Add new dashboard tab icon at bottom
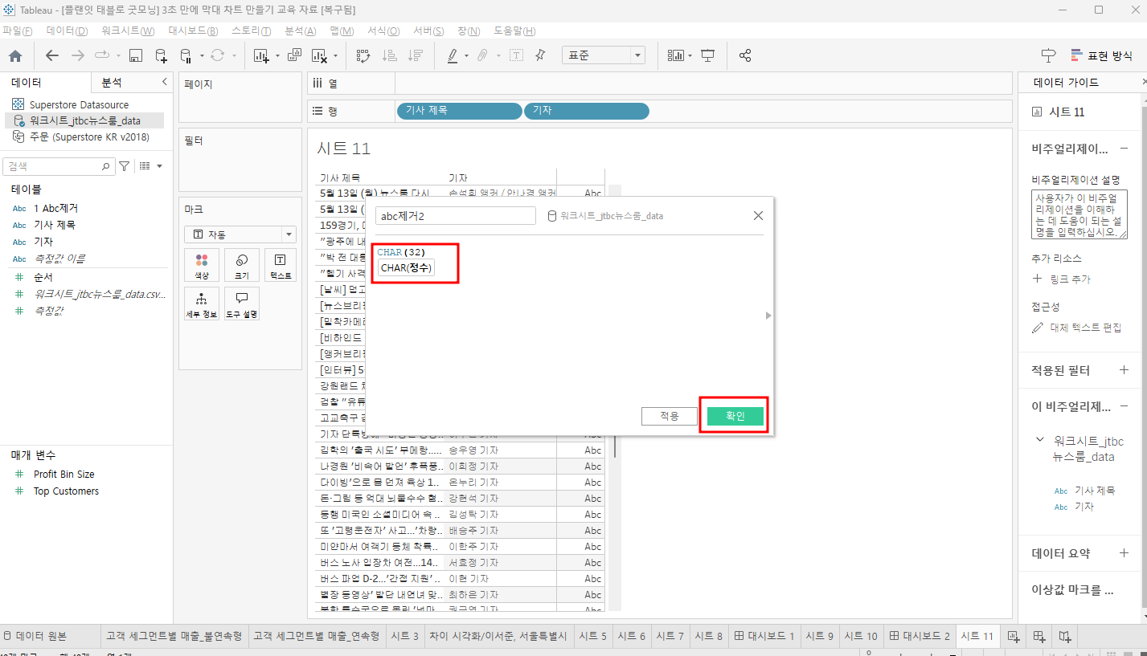The height and width of the screenshot is (656, 1147). (x=1038, y=636)
